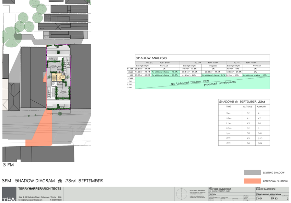Image resolution: width=291 pixels, height=203 pixels.
Task: Click the Shadows @ September 23rd table title
Action: [x=239, y=101]
